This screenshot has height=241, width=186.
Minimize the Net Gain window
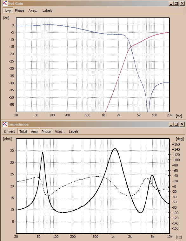point(171,3)
